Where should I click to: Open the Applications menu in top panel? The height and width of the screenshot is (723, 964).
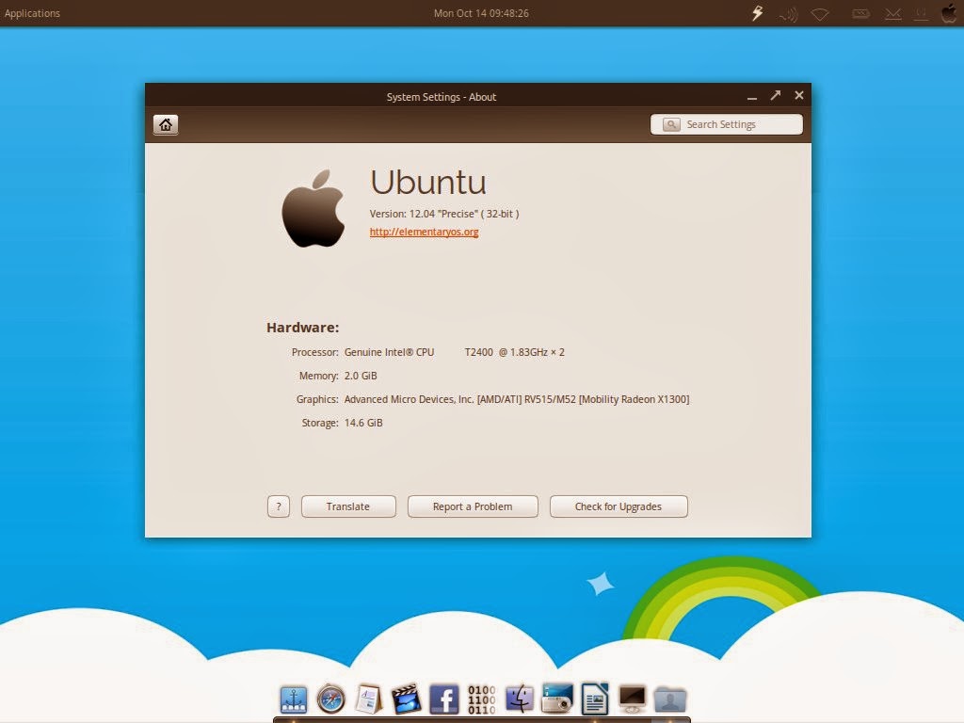pyautogui.click(x=32, y=13)
